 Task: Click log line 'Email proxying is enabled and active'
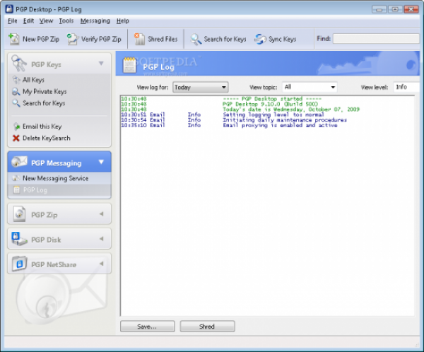(x=280, y=125)
